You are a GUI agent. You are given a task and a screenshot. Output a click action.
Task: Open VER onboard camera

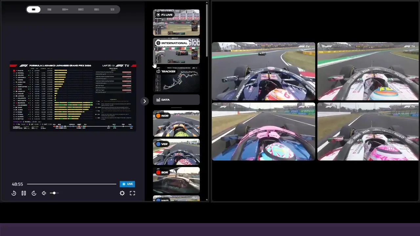point(176,152)
